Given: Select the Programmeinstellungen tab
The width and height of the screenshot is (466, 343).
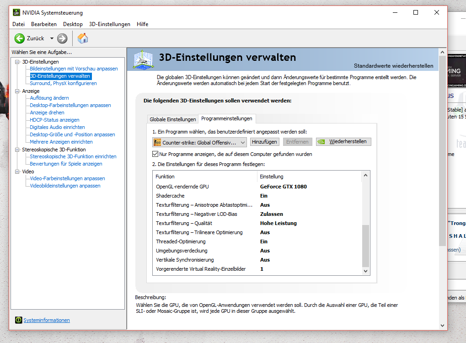Looking at the screenshot, I should (x=227, y=118).
